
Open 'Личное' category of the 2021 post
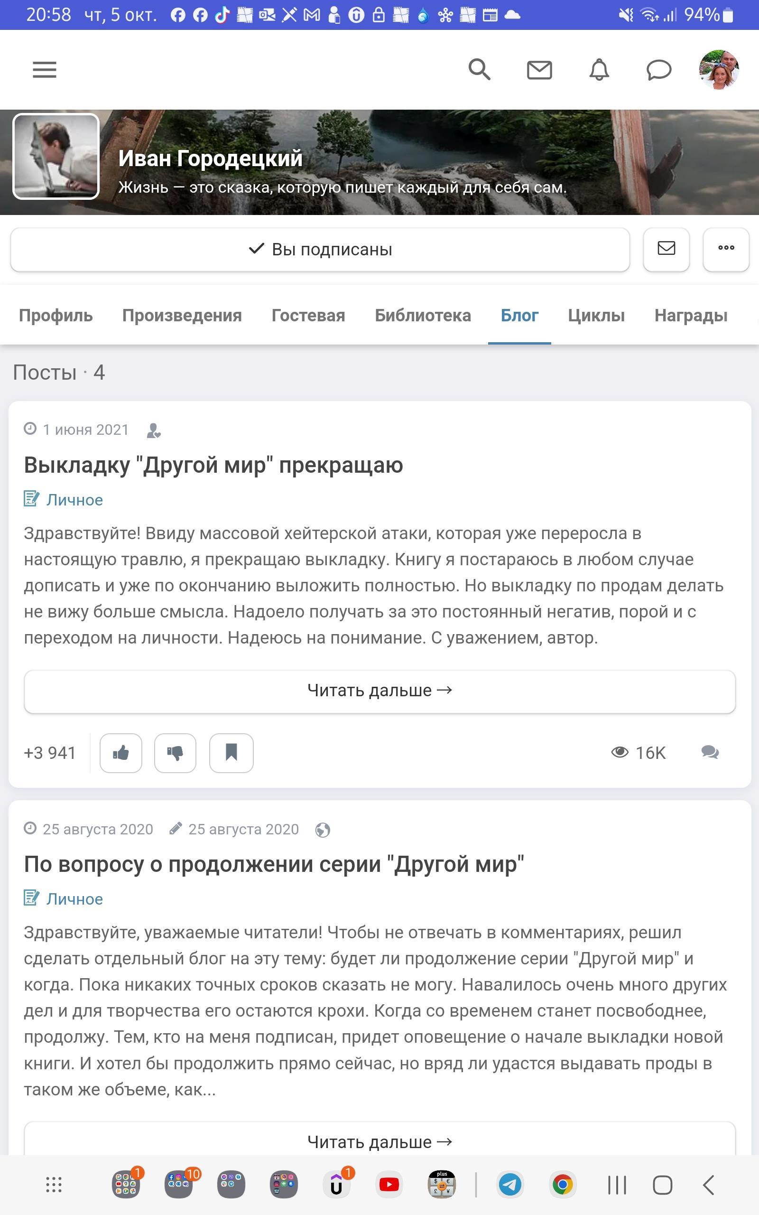pyautogui.click(x=74, y=500)
